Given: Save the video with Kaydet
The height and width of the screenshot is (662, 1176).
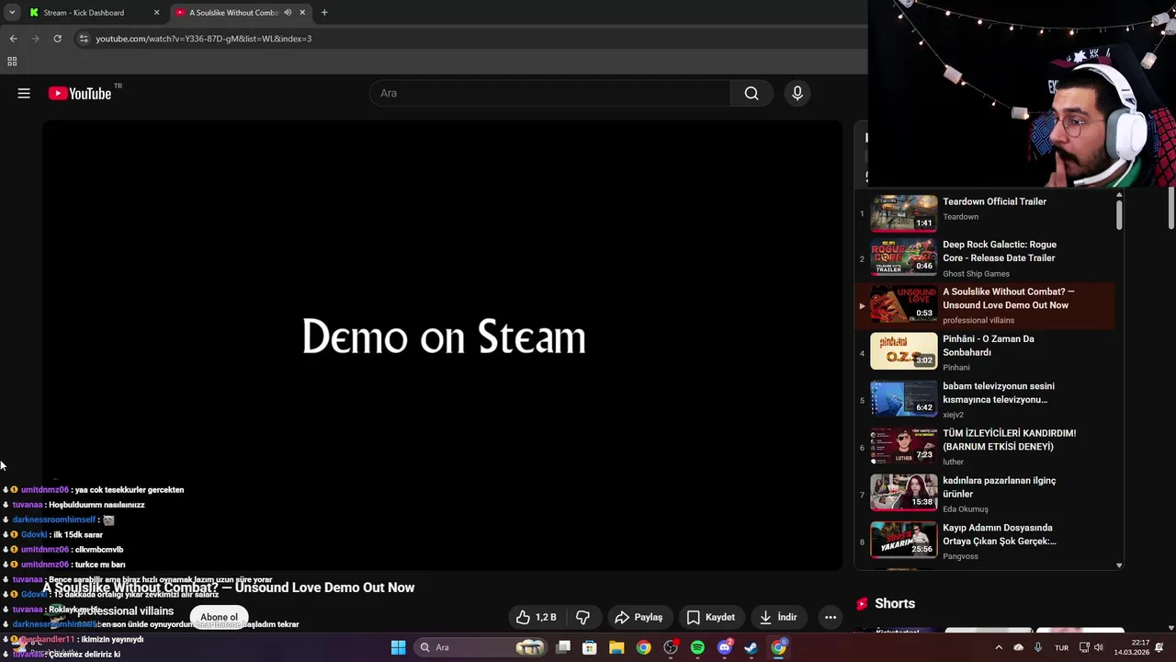Looking at the screenshot, I should click(711, 617).
